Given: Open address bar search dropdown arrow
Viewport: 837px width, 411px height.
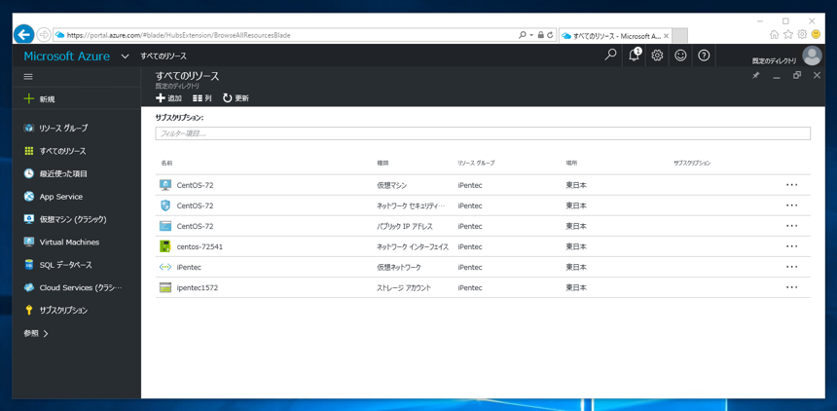Looking at the screenshot, I should tap(531, 35).
